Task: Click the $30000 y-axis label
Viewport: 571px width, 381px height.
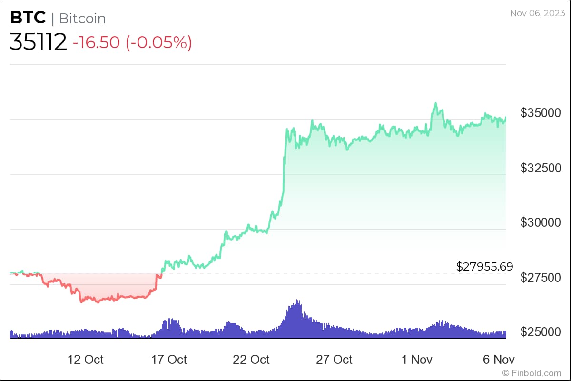Action: tap(540, 222)
